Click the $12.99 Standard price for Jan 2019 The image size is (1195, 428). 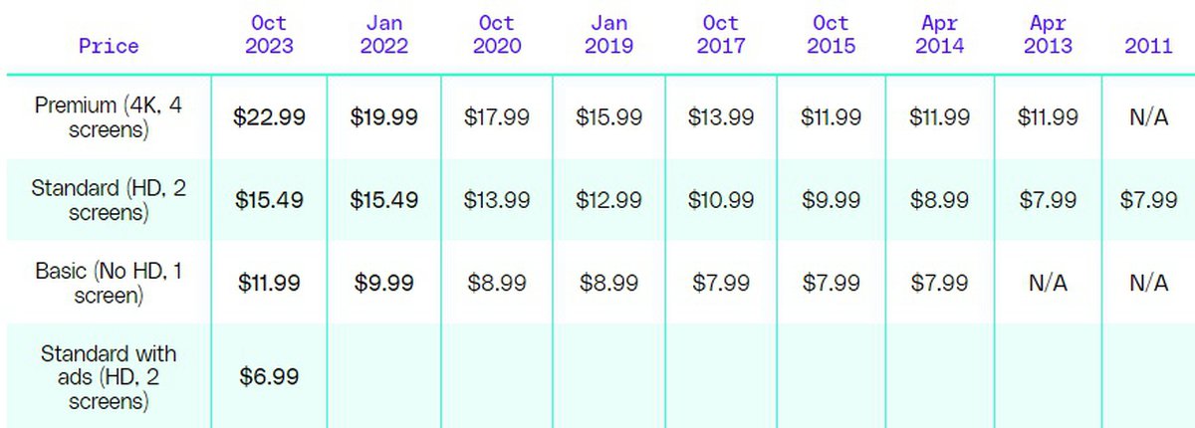click(608, 200)
